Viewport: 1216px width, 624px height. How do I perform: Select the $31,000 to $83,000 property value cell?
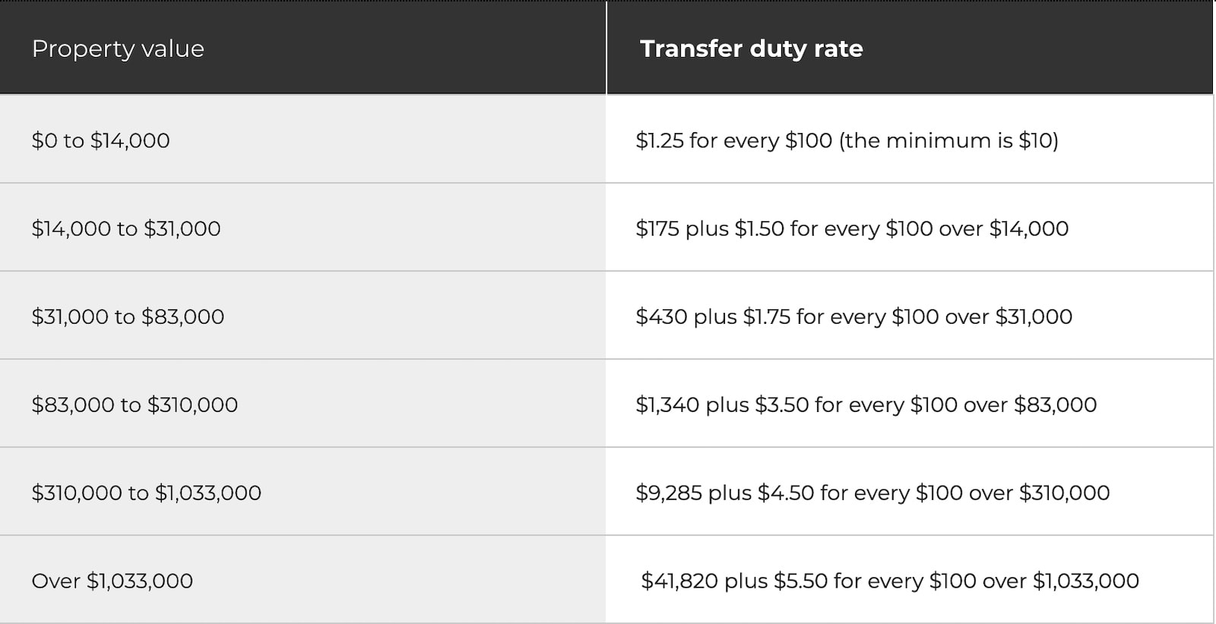click(x=302, y=315)
